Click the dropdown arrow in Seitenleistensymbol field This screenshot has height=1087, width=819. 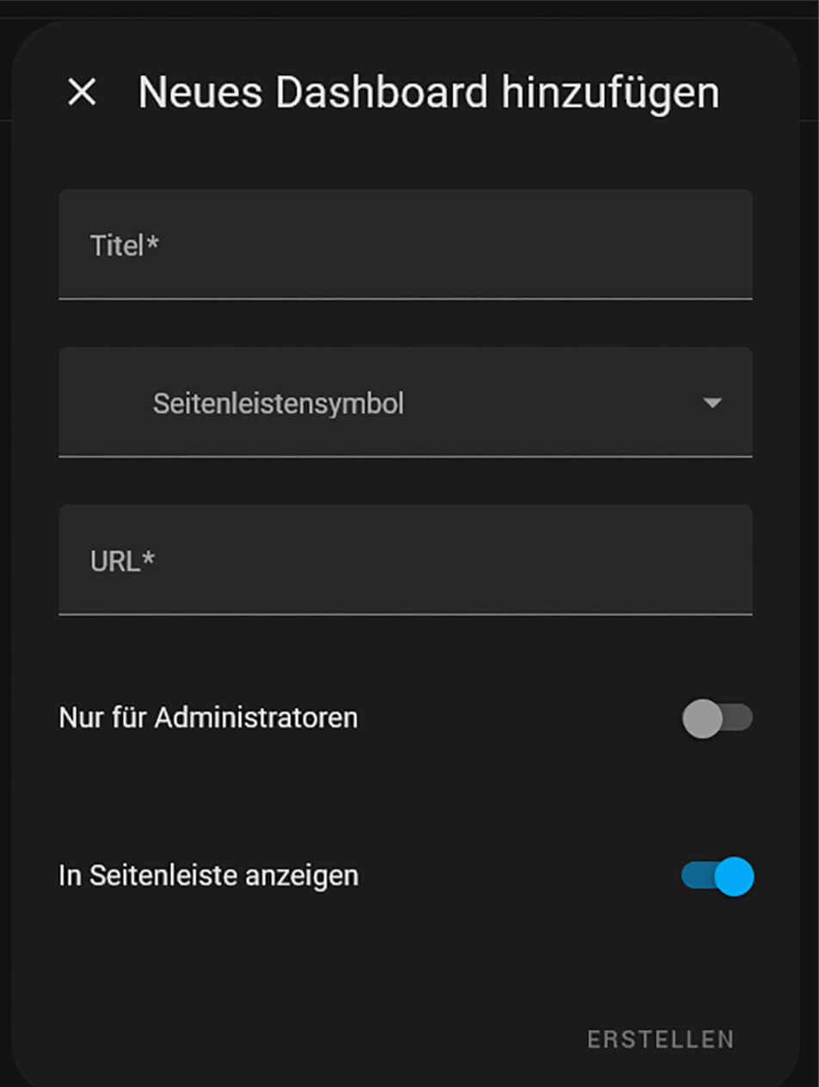[x=711, y=403]
